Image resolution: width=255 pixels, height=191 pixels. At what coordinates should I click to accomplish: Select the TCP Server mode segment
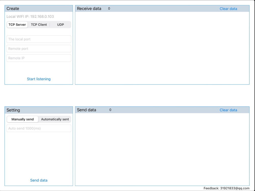click(17, 25)
